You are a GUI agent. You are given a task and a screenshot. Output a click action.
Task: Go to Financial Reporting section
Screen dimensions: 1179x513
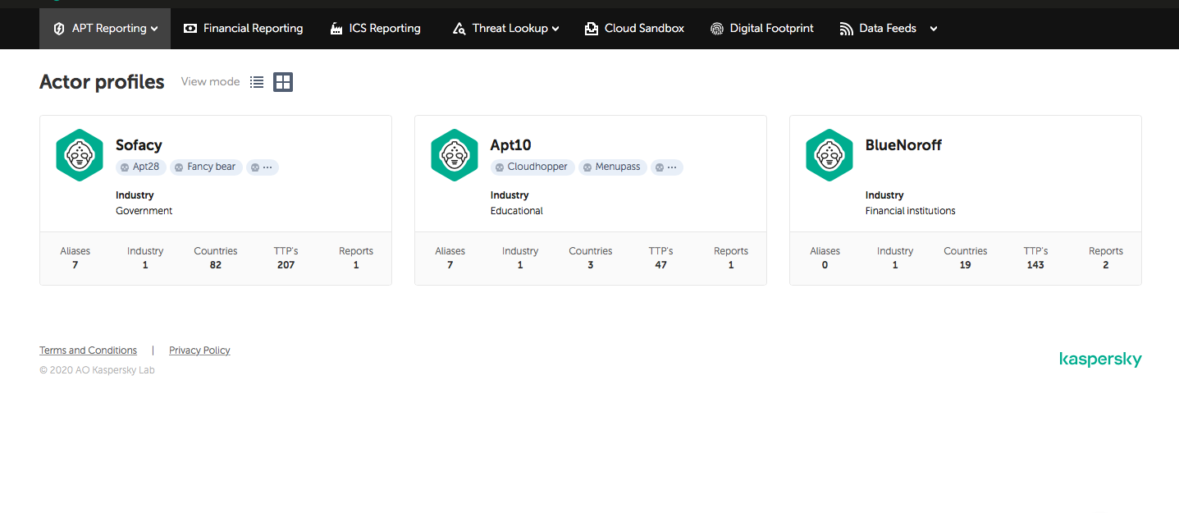[x=243, y=29]
